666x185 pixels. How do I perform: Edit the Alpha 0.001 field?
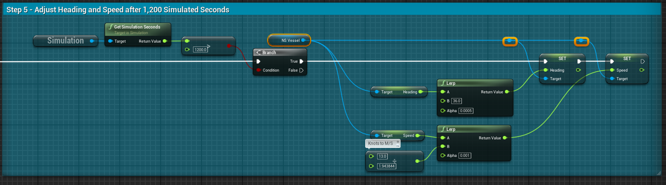pos(464,156)
